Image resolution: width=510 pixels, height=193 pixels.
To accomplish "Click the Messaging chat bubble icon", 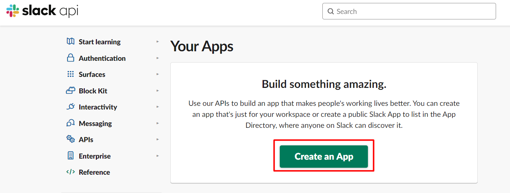I will (x=70, y=123).
